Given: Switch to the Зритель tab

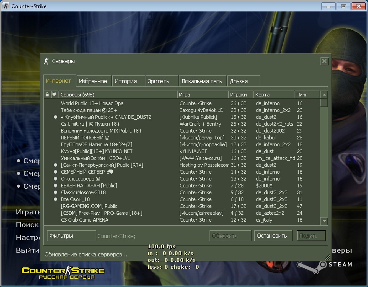Looking at the screenshot, I should point(162,81).
